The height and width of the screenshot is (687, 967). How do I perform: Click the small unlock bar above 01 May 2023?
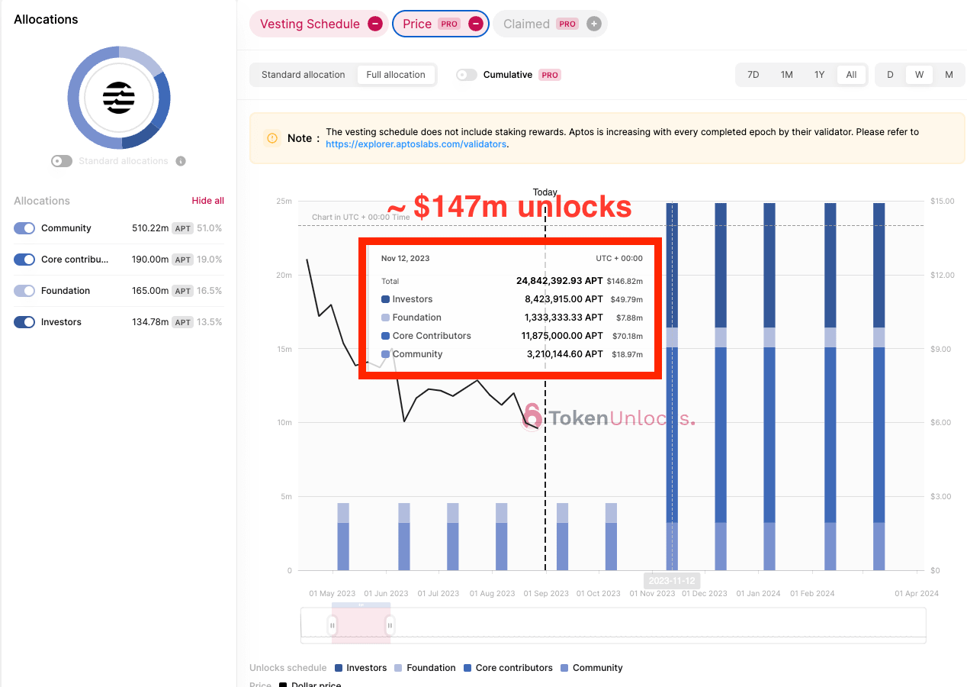pyautogui.click(x=343, y=537)
